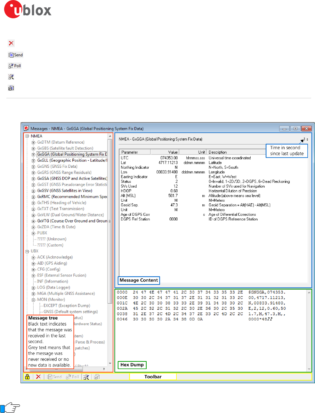
Task: Select GxGGA (Global Positioning System Fix Data) in tree
Action: [x=72, y=154]
